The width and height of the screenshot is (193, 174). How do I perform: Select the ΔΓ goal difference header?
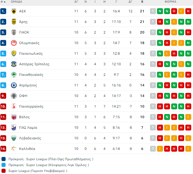coord(130,2)
